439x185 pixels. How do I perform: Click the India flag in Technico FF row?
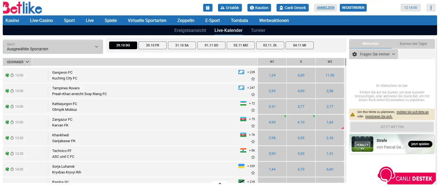pyautogui.click(x=243, y=150)
